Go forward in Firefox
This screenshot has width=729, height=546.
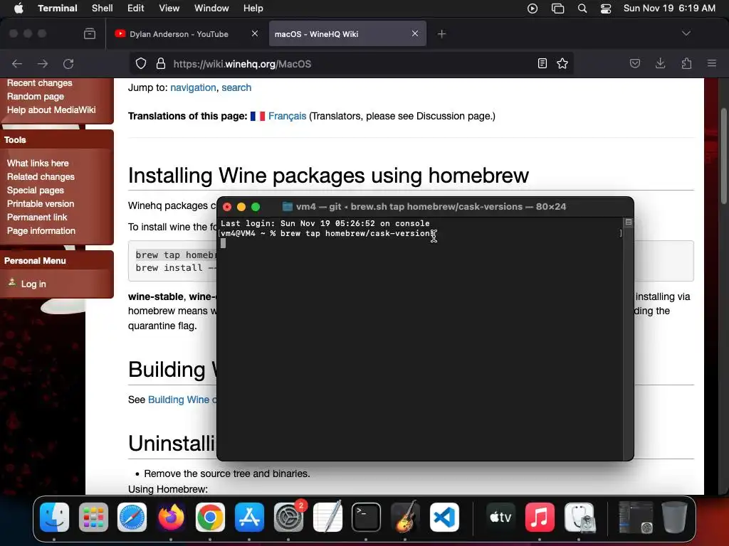[x=43, y=63]
